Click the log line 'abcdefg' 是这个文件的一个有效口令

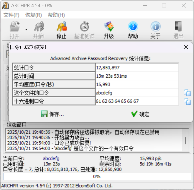point(70,148)
